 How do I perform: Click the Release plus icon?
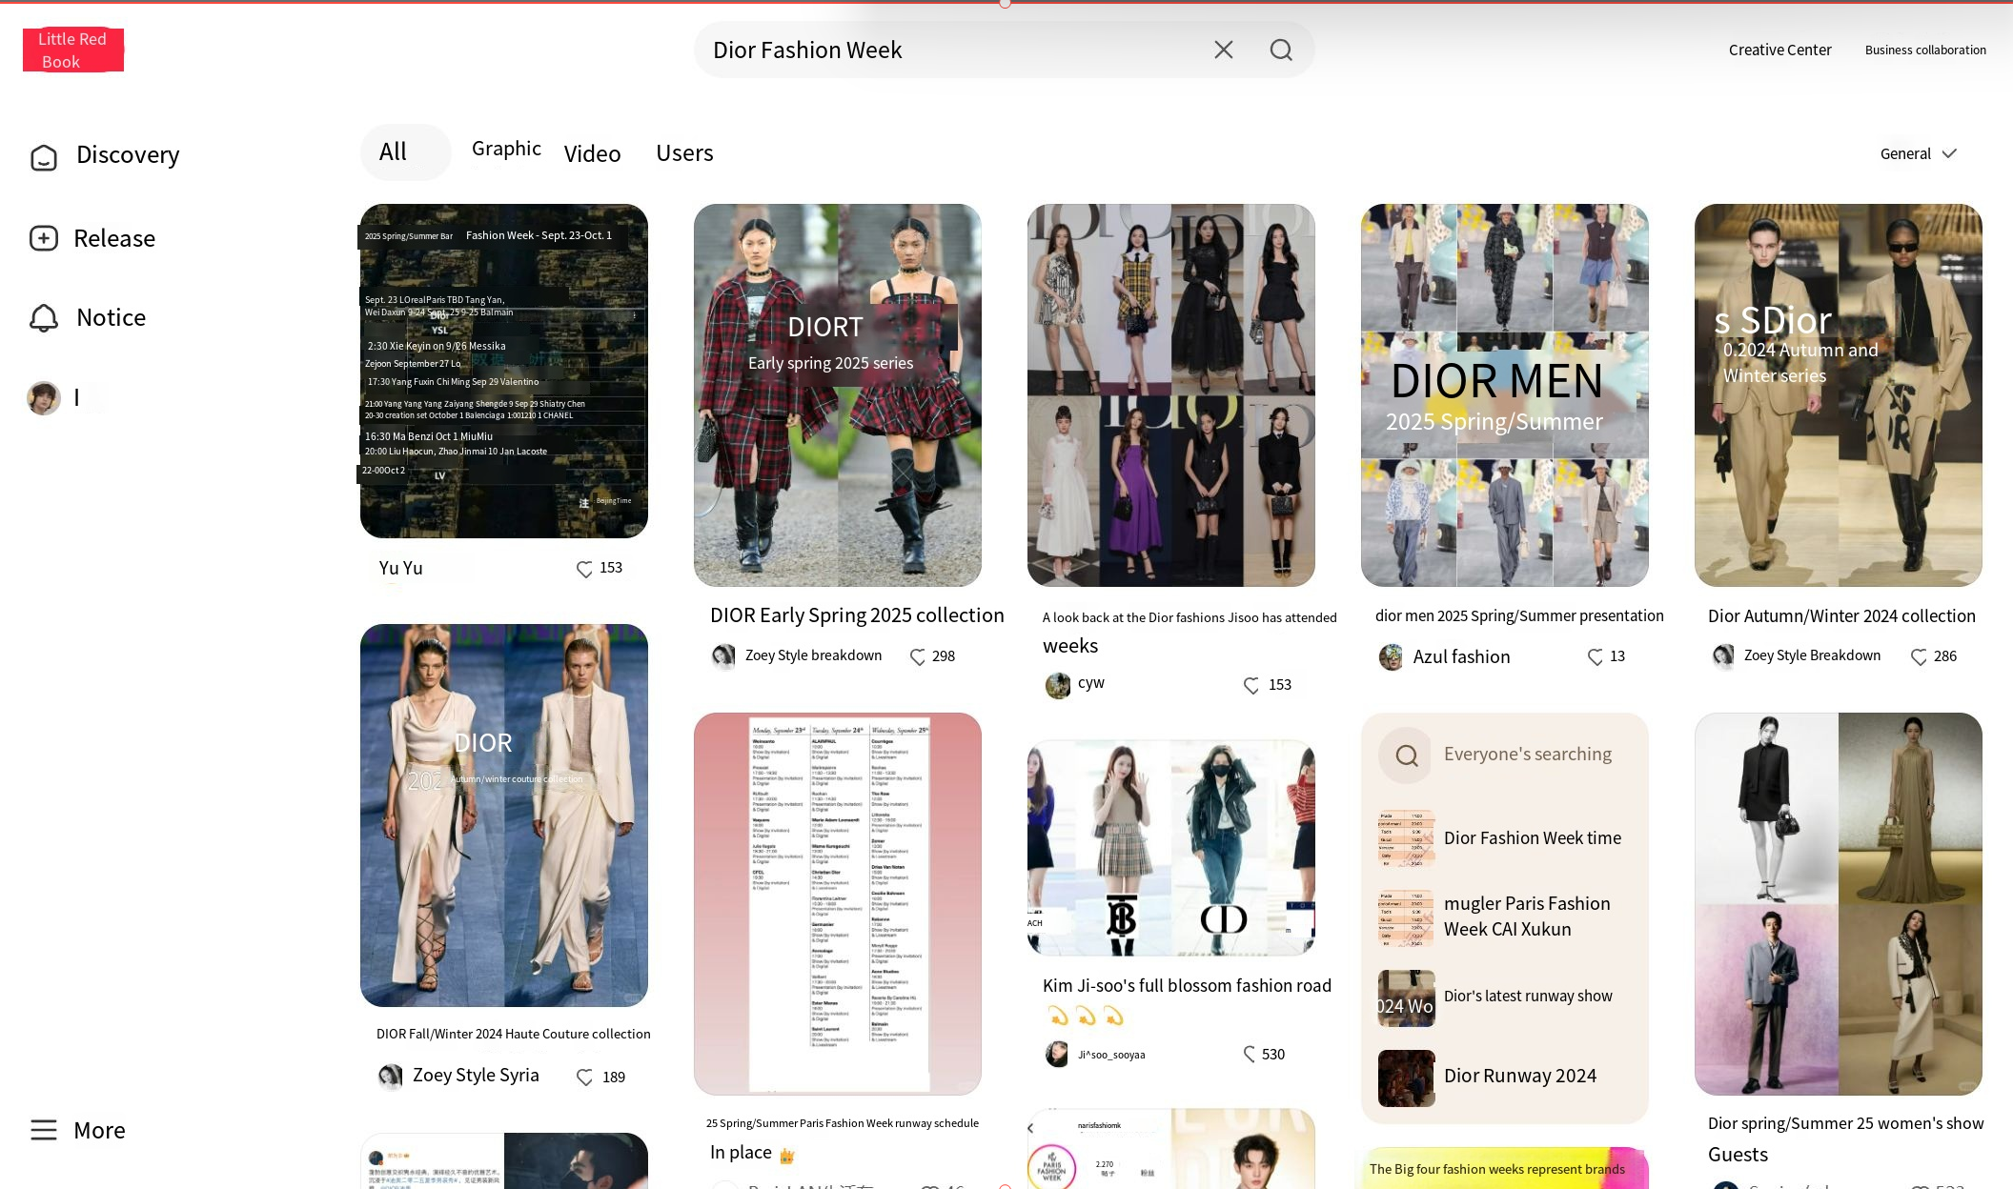coord(44,238)
